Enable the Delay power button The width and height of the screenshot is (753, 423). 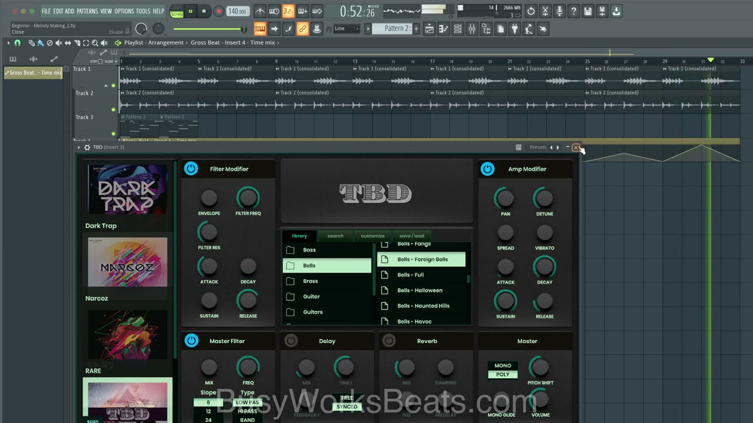[x=291, y=341]
